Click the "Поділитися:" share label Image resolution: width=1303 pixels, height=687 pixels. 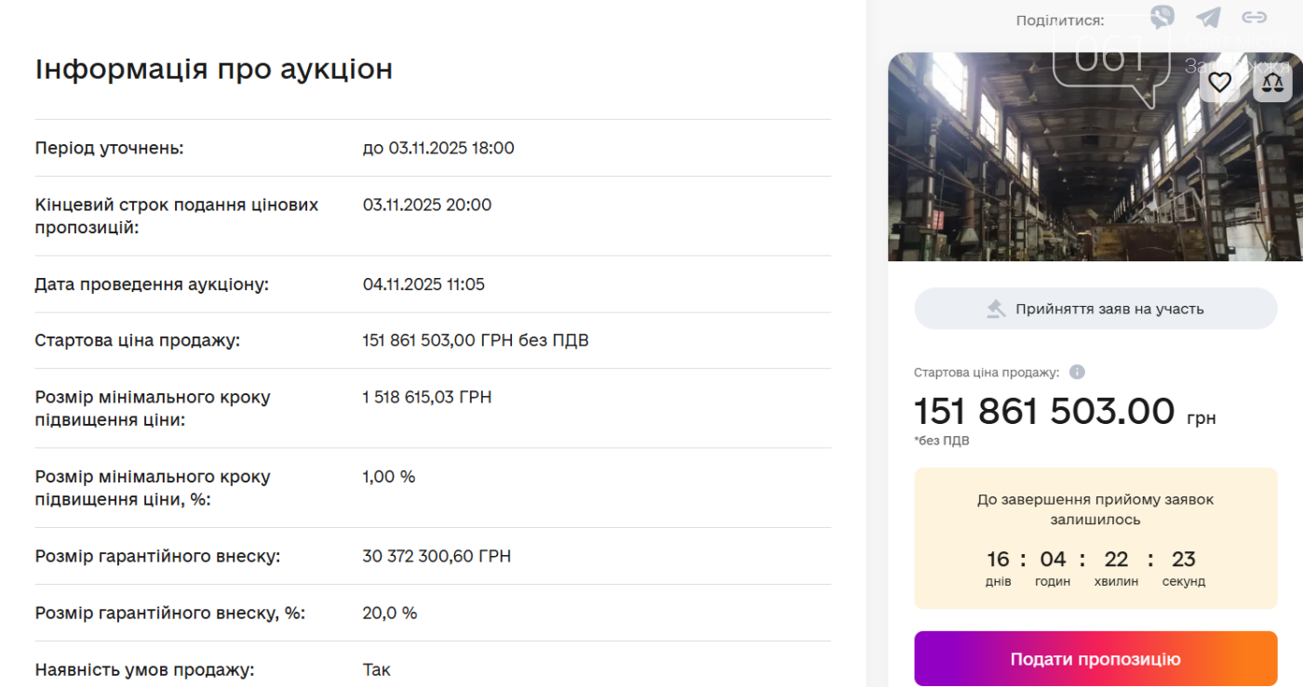(x=1060, y=20)
